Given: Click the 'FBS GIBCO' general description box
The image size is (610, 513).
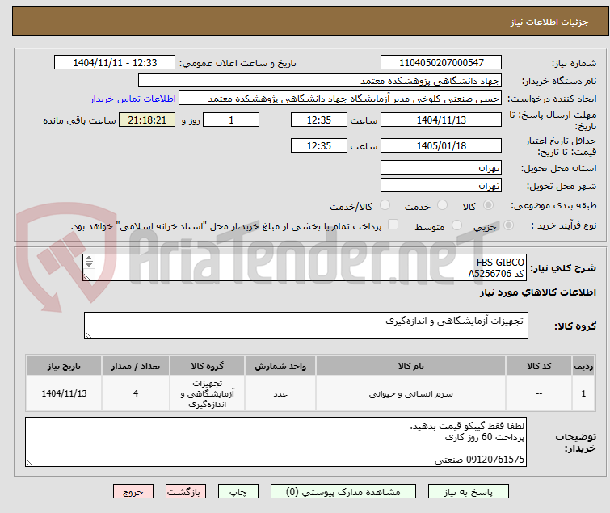Looking at the screenshot, I should [x=305, y=267].
